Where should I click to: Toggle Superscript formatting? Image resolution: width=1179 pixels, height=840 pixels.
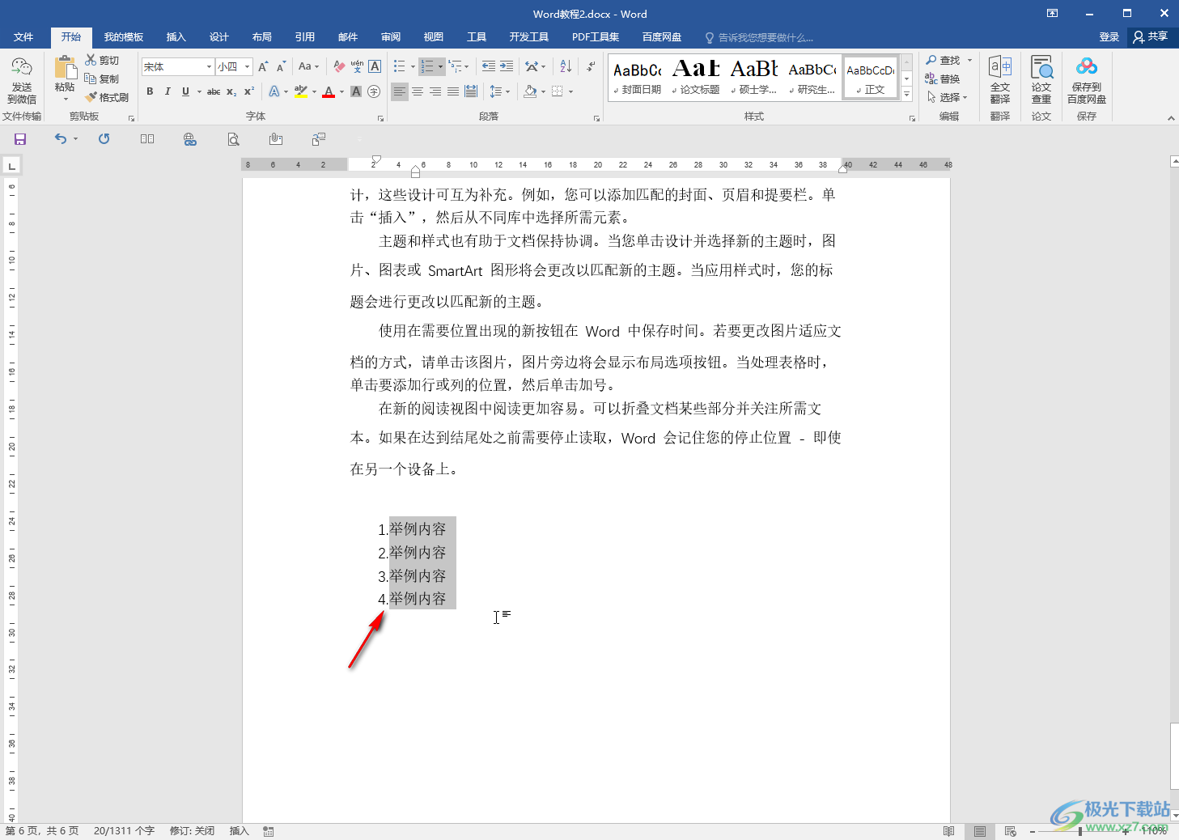249,91
